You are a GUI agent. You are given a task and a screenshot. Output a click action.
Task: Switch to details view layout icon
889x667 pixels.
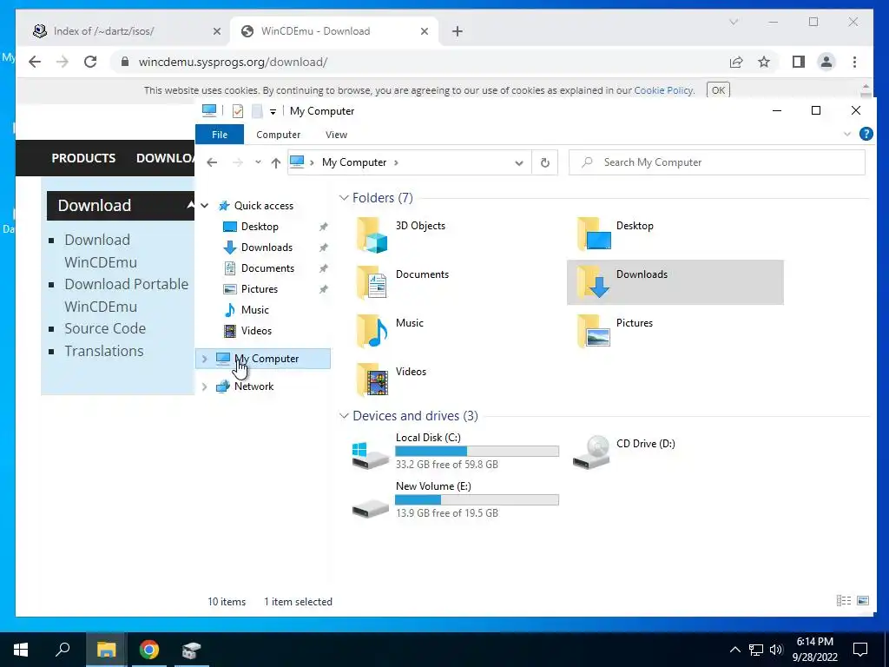click(x=844, y=601)
